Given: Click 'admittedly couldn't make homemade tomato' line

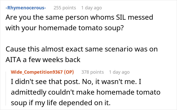Looking at the screenshot, I should coord(86,93).
